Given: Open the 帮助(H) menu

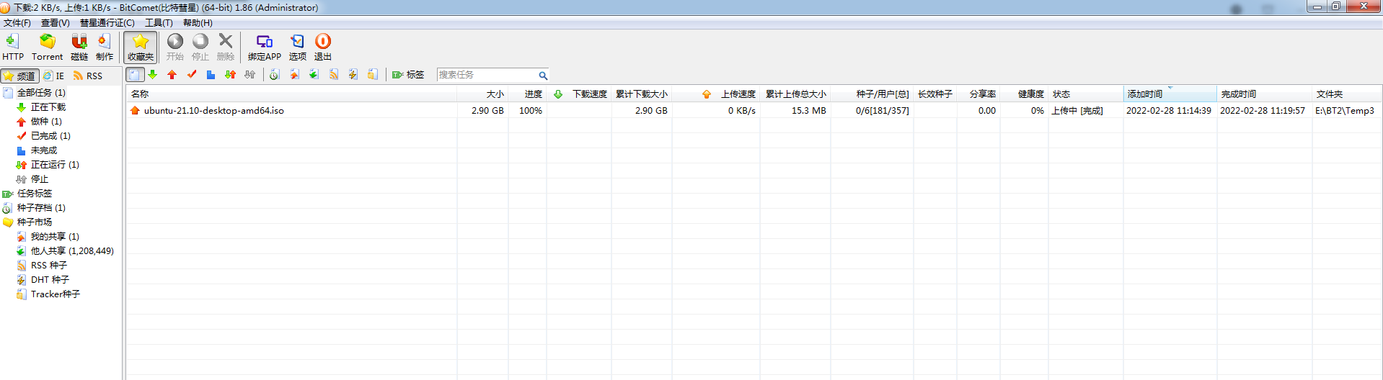Looking at the screenshot, I should (x=198, y=23).
